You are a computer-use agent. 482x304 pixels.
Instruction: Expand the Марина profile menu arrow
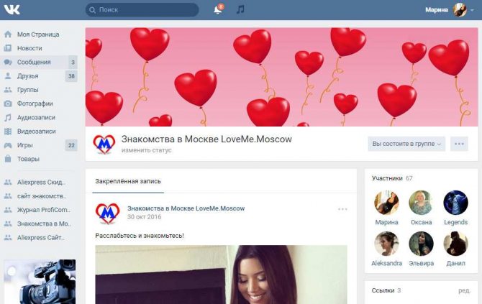pos(472,10)
